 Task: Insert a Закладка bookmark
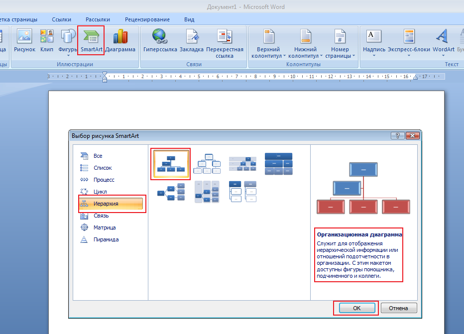(192, 40)
